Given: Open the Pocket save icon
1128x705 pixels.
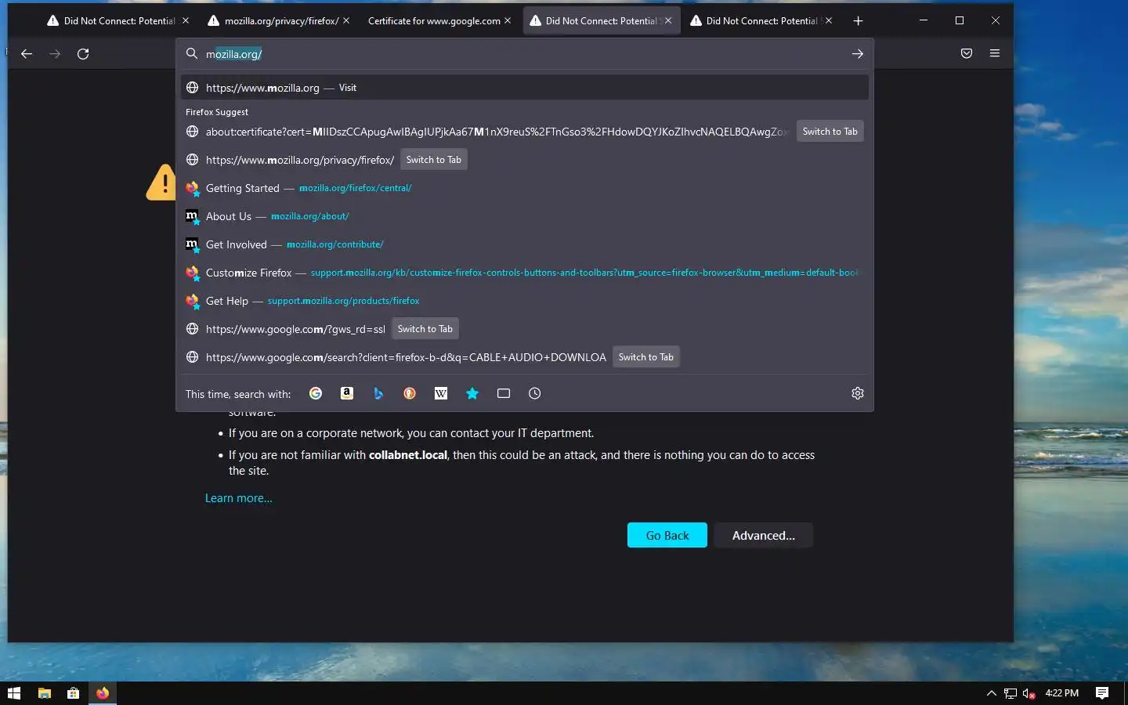Looking at the screenshot, I should (x=967, y=53).
